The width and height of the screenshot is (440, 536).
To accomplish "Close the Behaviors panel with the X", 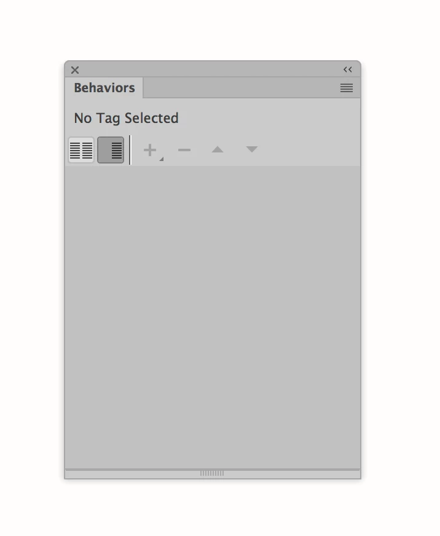I will click(x=75, y=70).
